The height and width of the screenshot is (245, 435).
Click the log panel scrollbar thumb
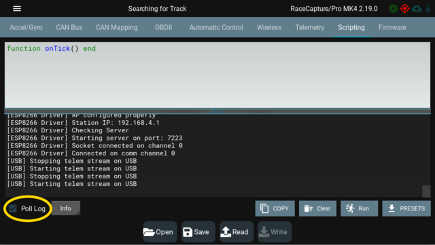click(x=426, y=191)
